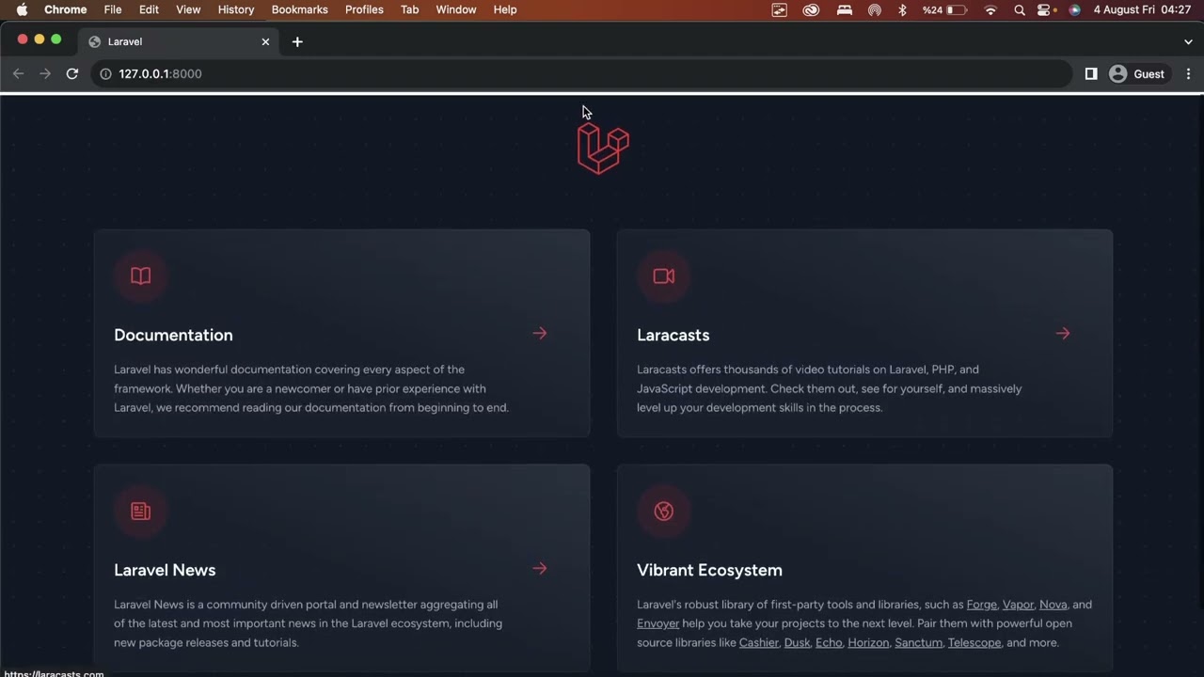Click the date and time in the menu bar
The image size is (1204, 677).
coord(1142,9)
